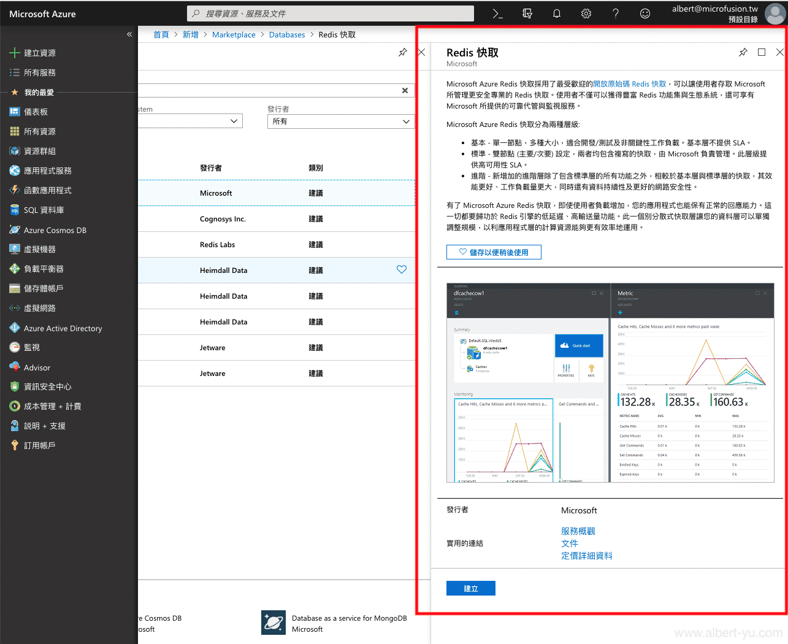Open SQL 資料庫 icon in sidebar
Image resolution: width=788 pixels, height=644 pixels.
click(x=15, y=210)
